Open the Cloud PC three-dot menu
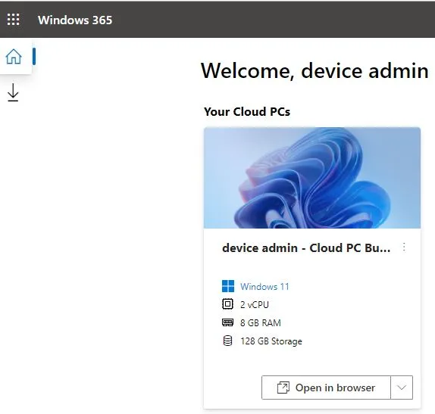The image size is (435, 414). click(x=404, y=247)
